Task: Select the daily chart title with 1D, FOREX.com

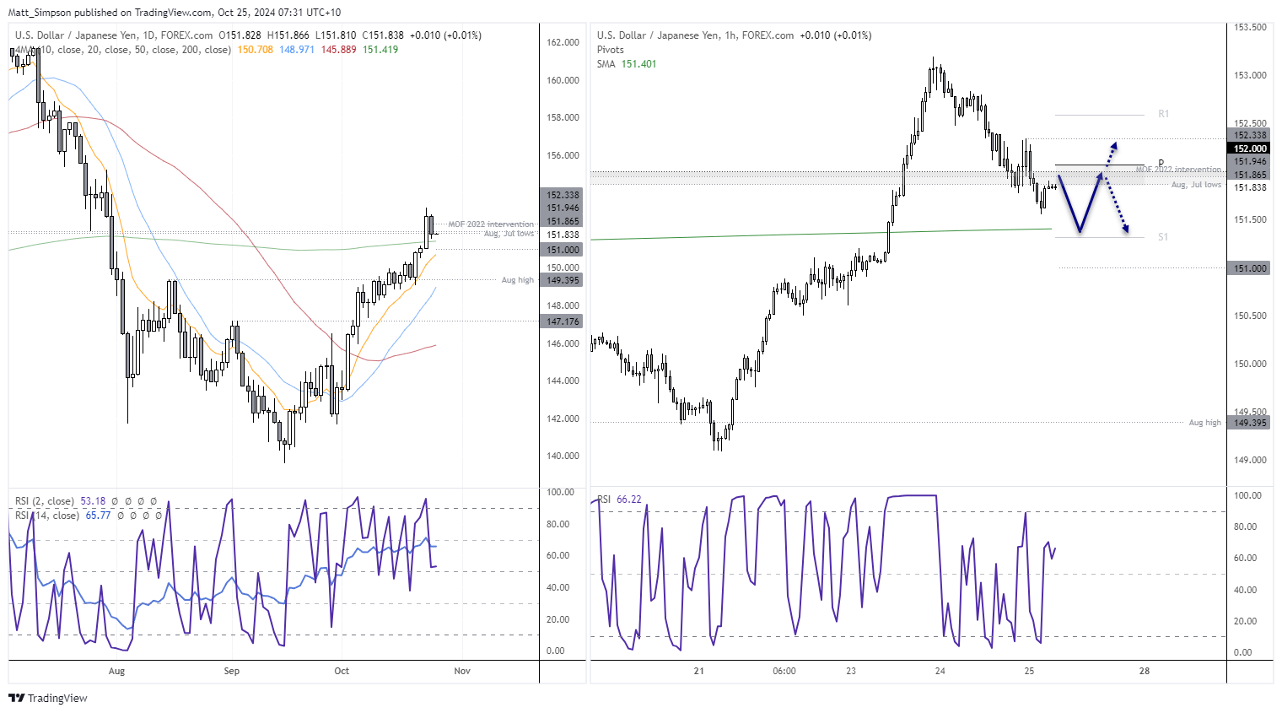Action: point(114,35)
